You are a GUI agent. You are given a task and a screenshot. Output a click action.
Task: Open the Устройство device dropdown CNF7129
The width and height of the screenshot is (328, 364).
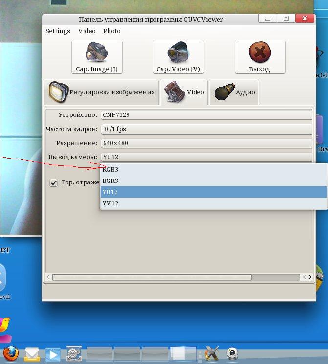click(x=206, y=115)
